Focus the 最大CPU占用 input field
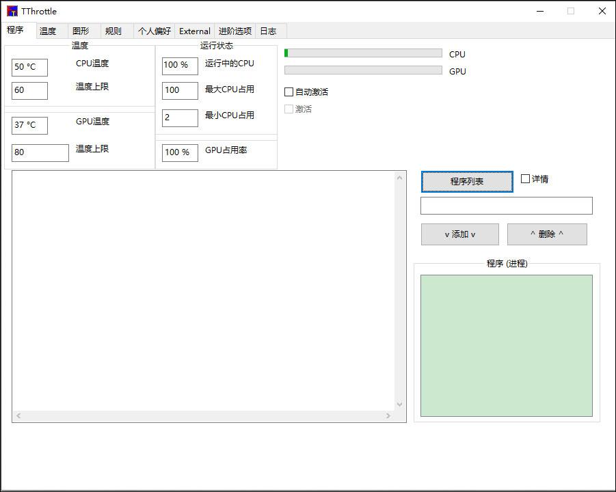 [180, 91]
